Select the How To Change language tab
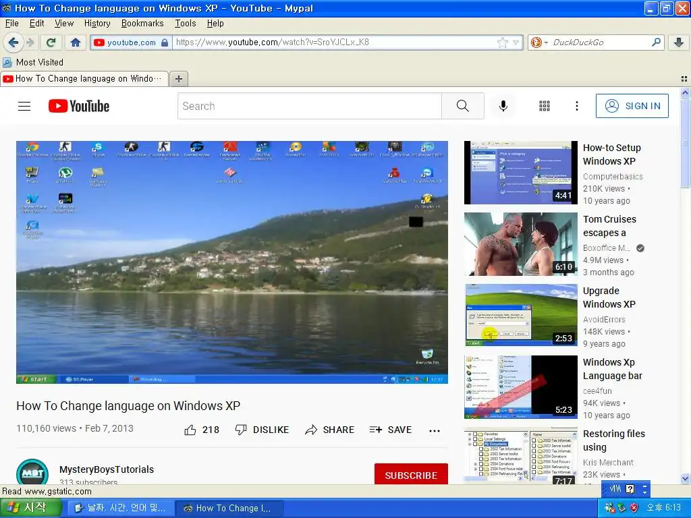Image resolution: width=691 pixels, height=518 pixels. [84, 78]
